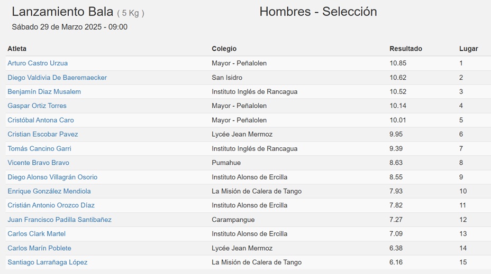The width and height of the screenshot is (491, 274).
Task: Open Cristóbal Antona Caro link
Action: pos(41,120)
